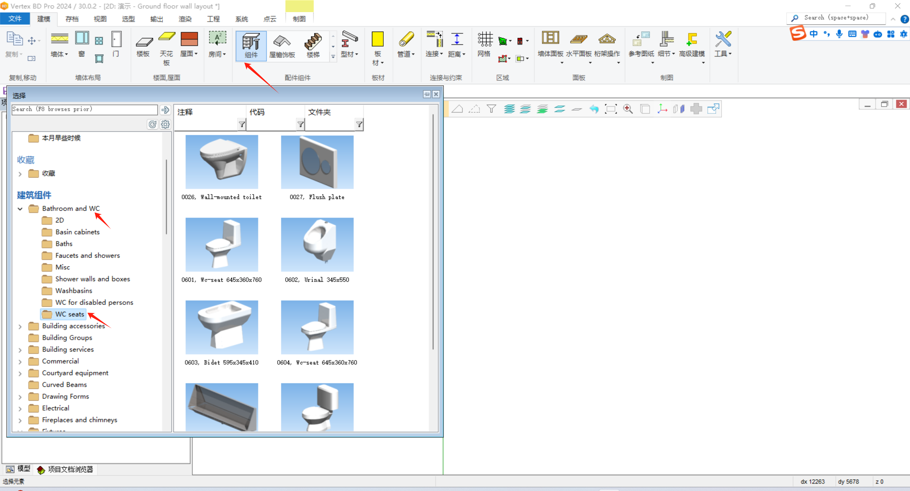Select the Washbasins folder
Viewport: 910px width, 491px height.
[67, 291]
